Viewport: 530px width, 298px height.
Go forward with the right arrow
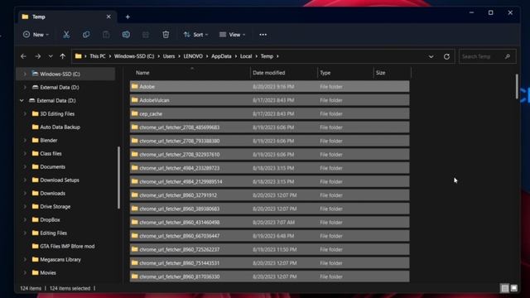[x=37, y=56]
